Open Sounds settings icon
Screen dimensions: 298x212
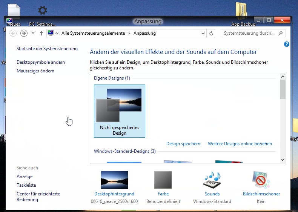(x=212, y=180)
